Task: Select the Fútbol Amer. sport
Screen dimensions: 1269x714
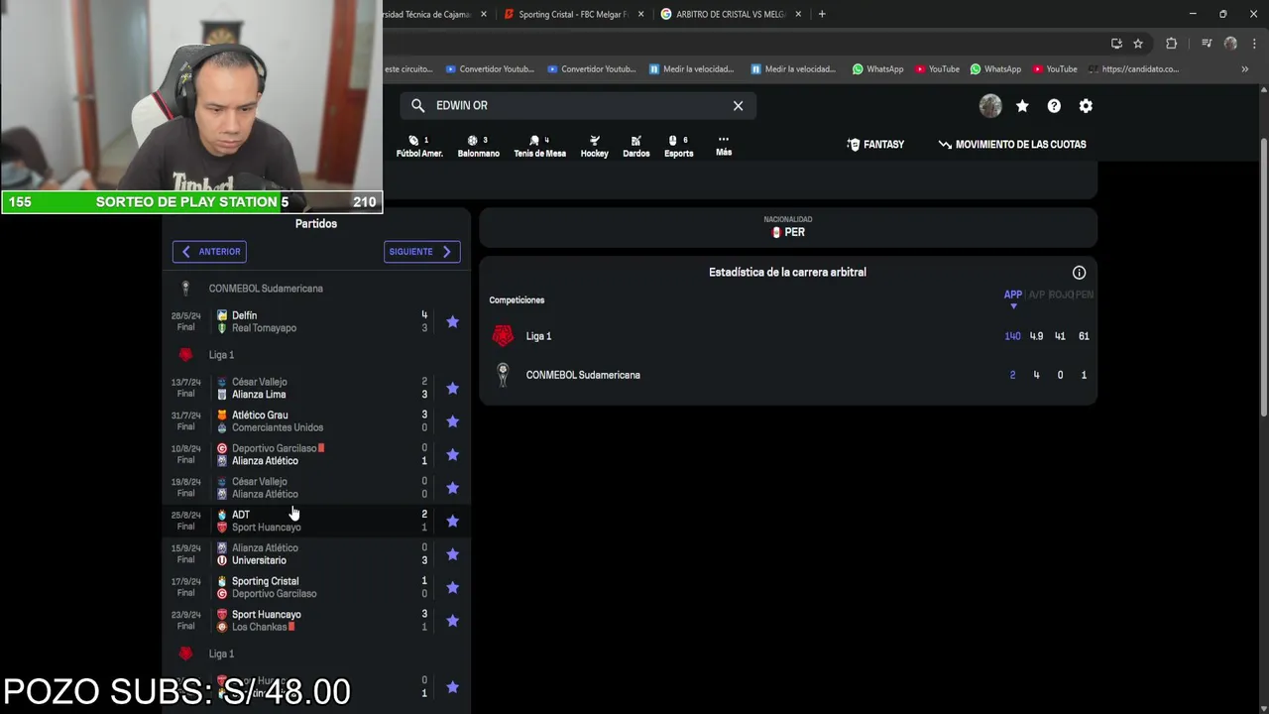Action: pos(419,146)
